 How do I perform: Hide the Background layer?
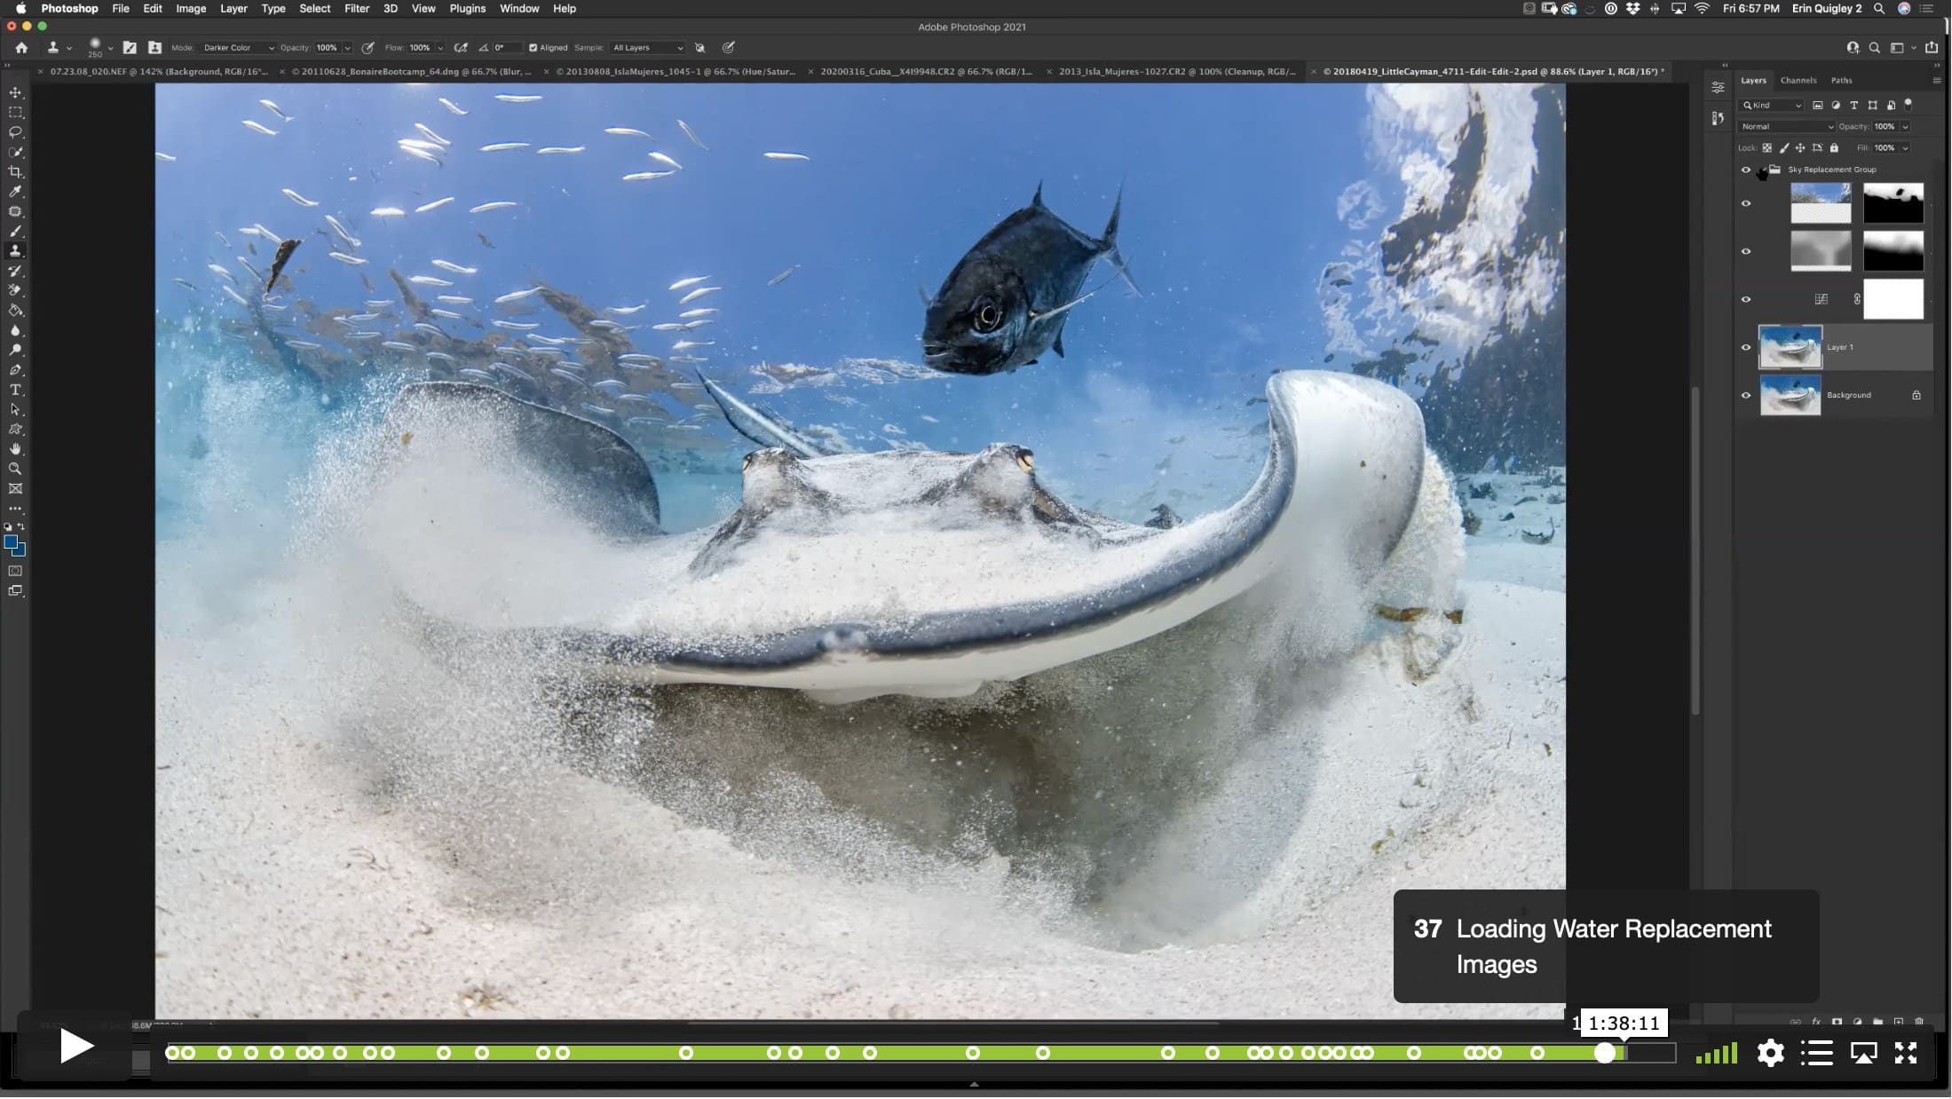pos(1746,396)
